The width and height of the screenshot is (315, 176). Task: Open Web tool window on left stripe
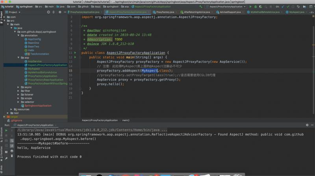pyautogui.click(x=2, y=169)
